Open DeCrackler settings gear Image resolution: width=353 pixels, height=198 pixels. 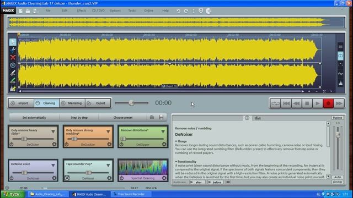click(109, 144)
